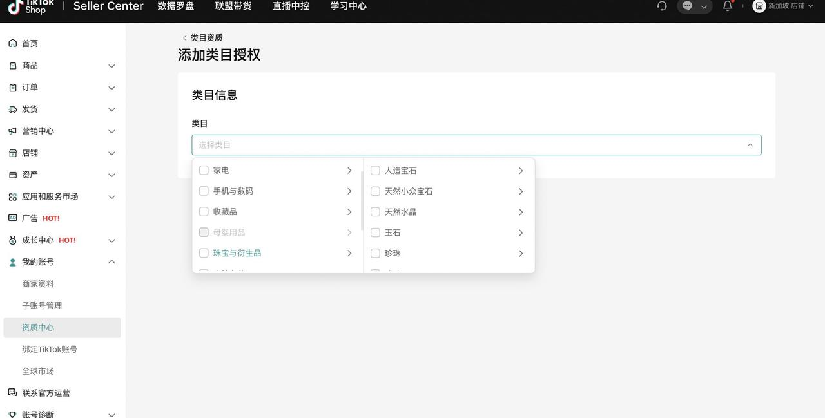Check the 家电 category checkbox
The height and width of the screenshot is (418, 825).
(x=204, y=170)
